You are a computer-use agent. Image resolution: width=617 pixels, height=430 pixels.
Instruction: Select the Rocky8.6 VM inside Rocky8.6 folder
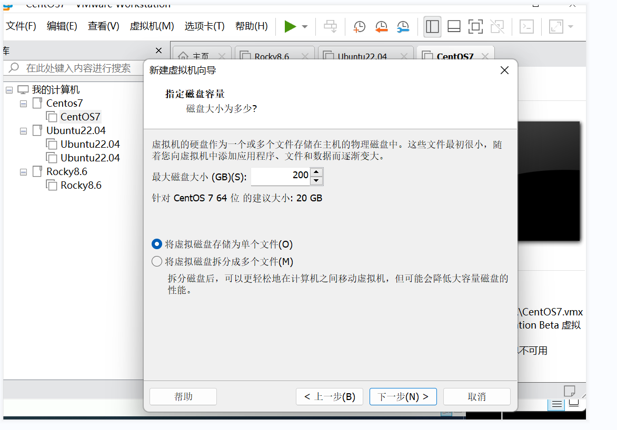click(x=81, y=185)
